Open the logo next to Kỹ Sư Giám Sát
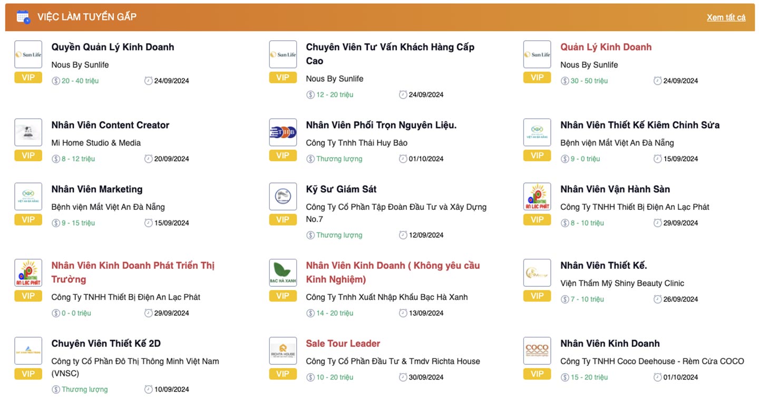The image size is (759, 397). pyautogui.click(x=283, y=197)
